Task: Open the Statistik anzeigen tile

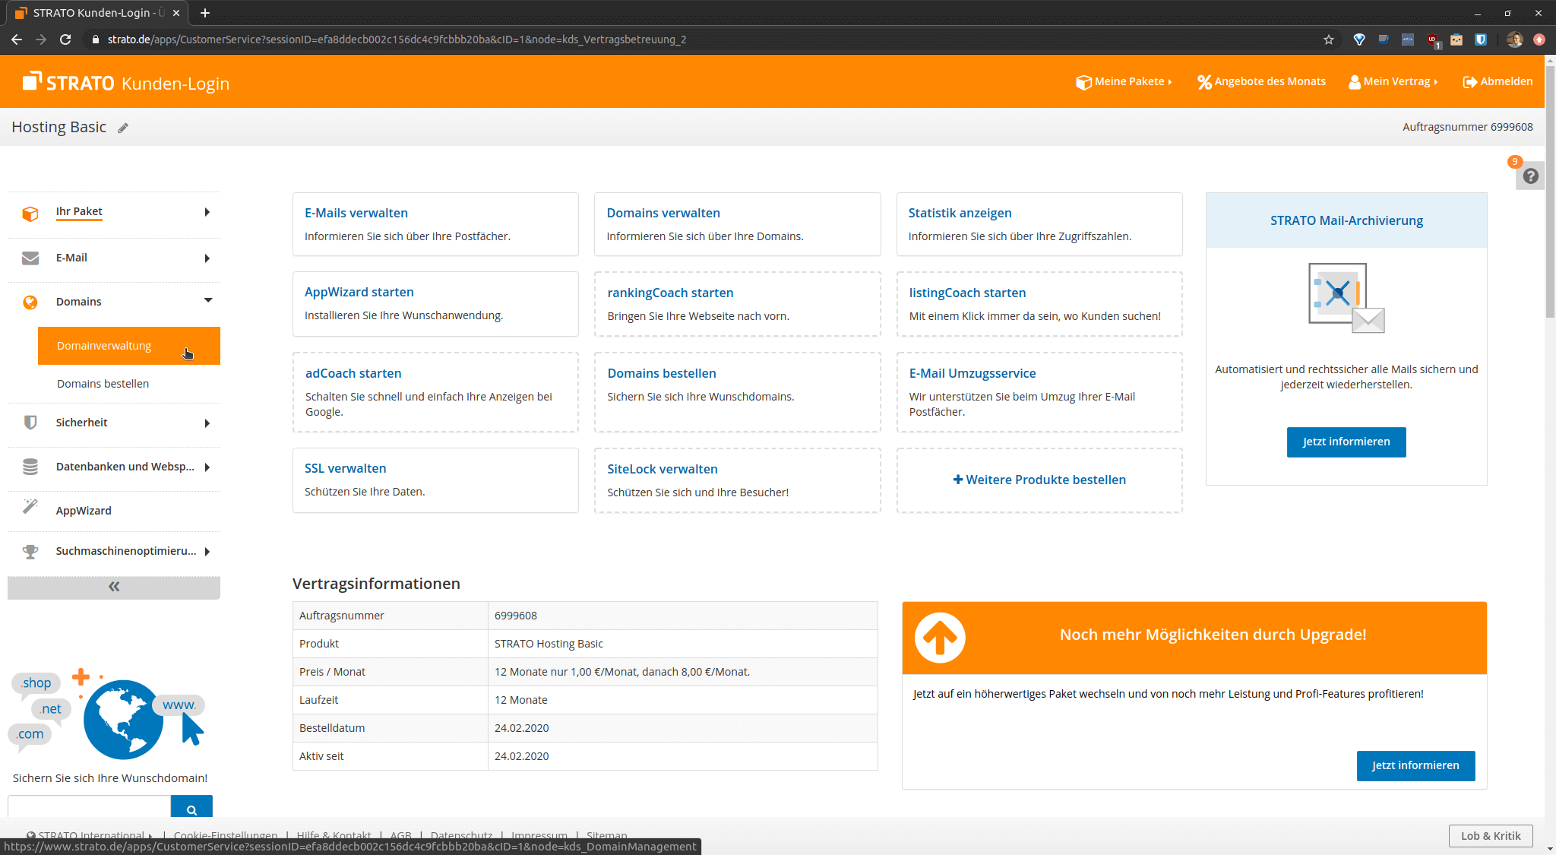Action: (x=1039, y=224)
